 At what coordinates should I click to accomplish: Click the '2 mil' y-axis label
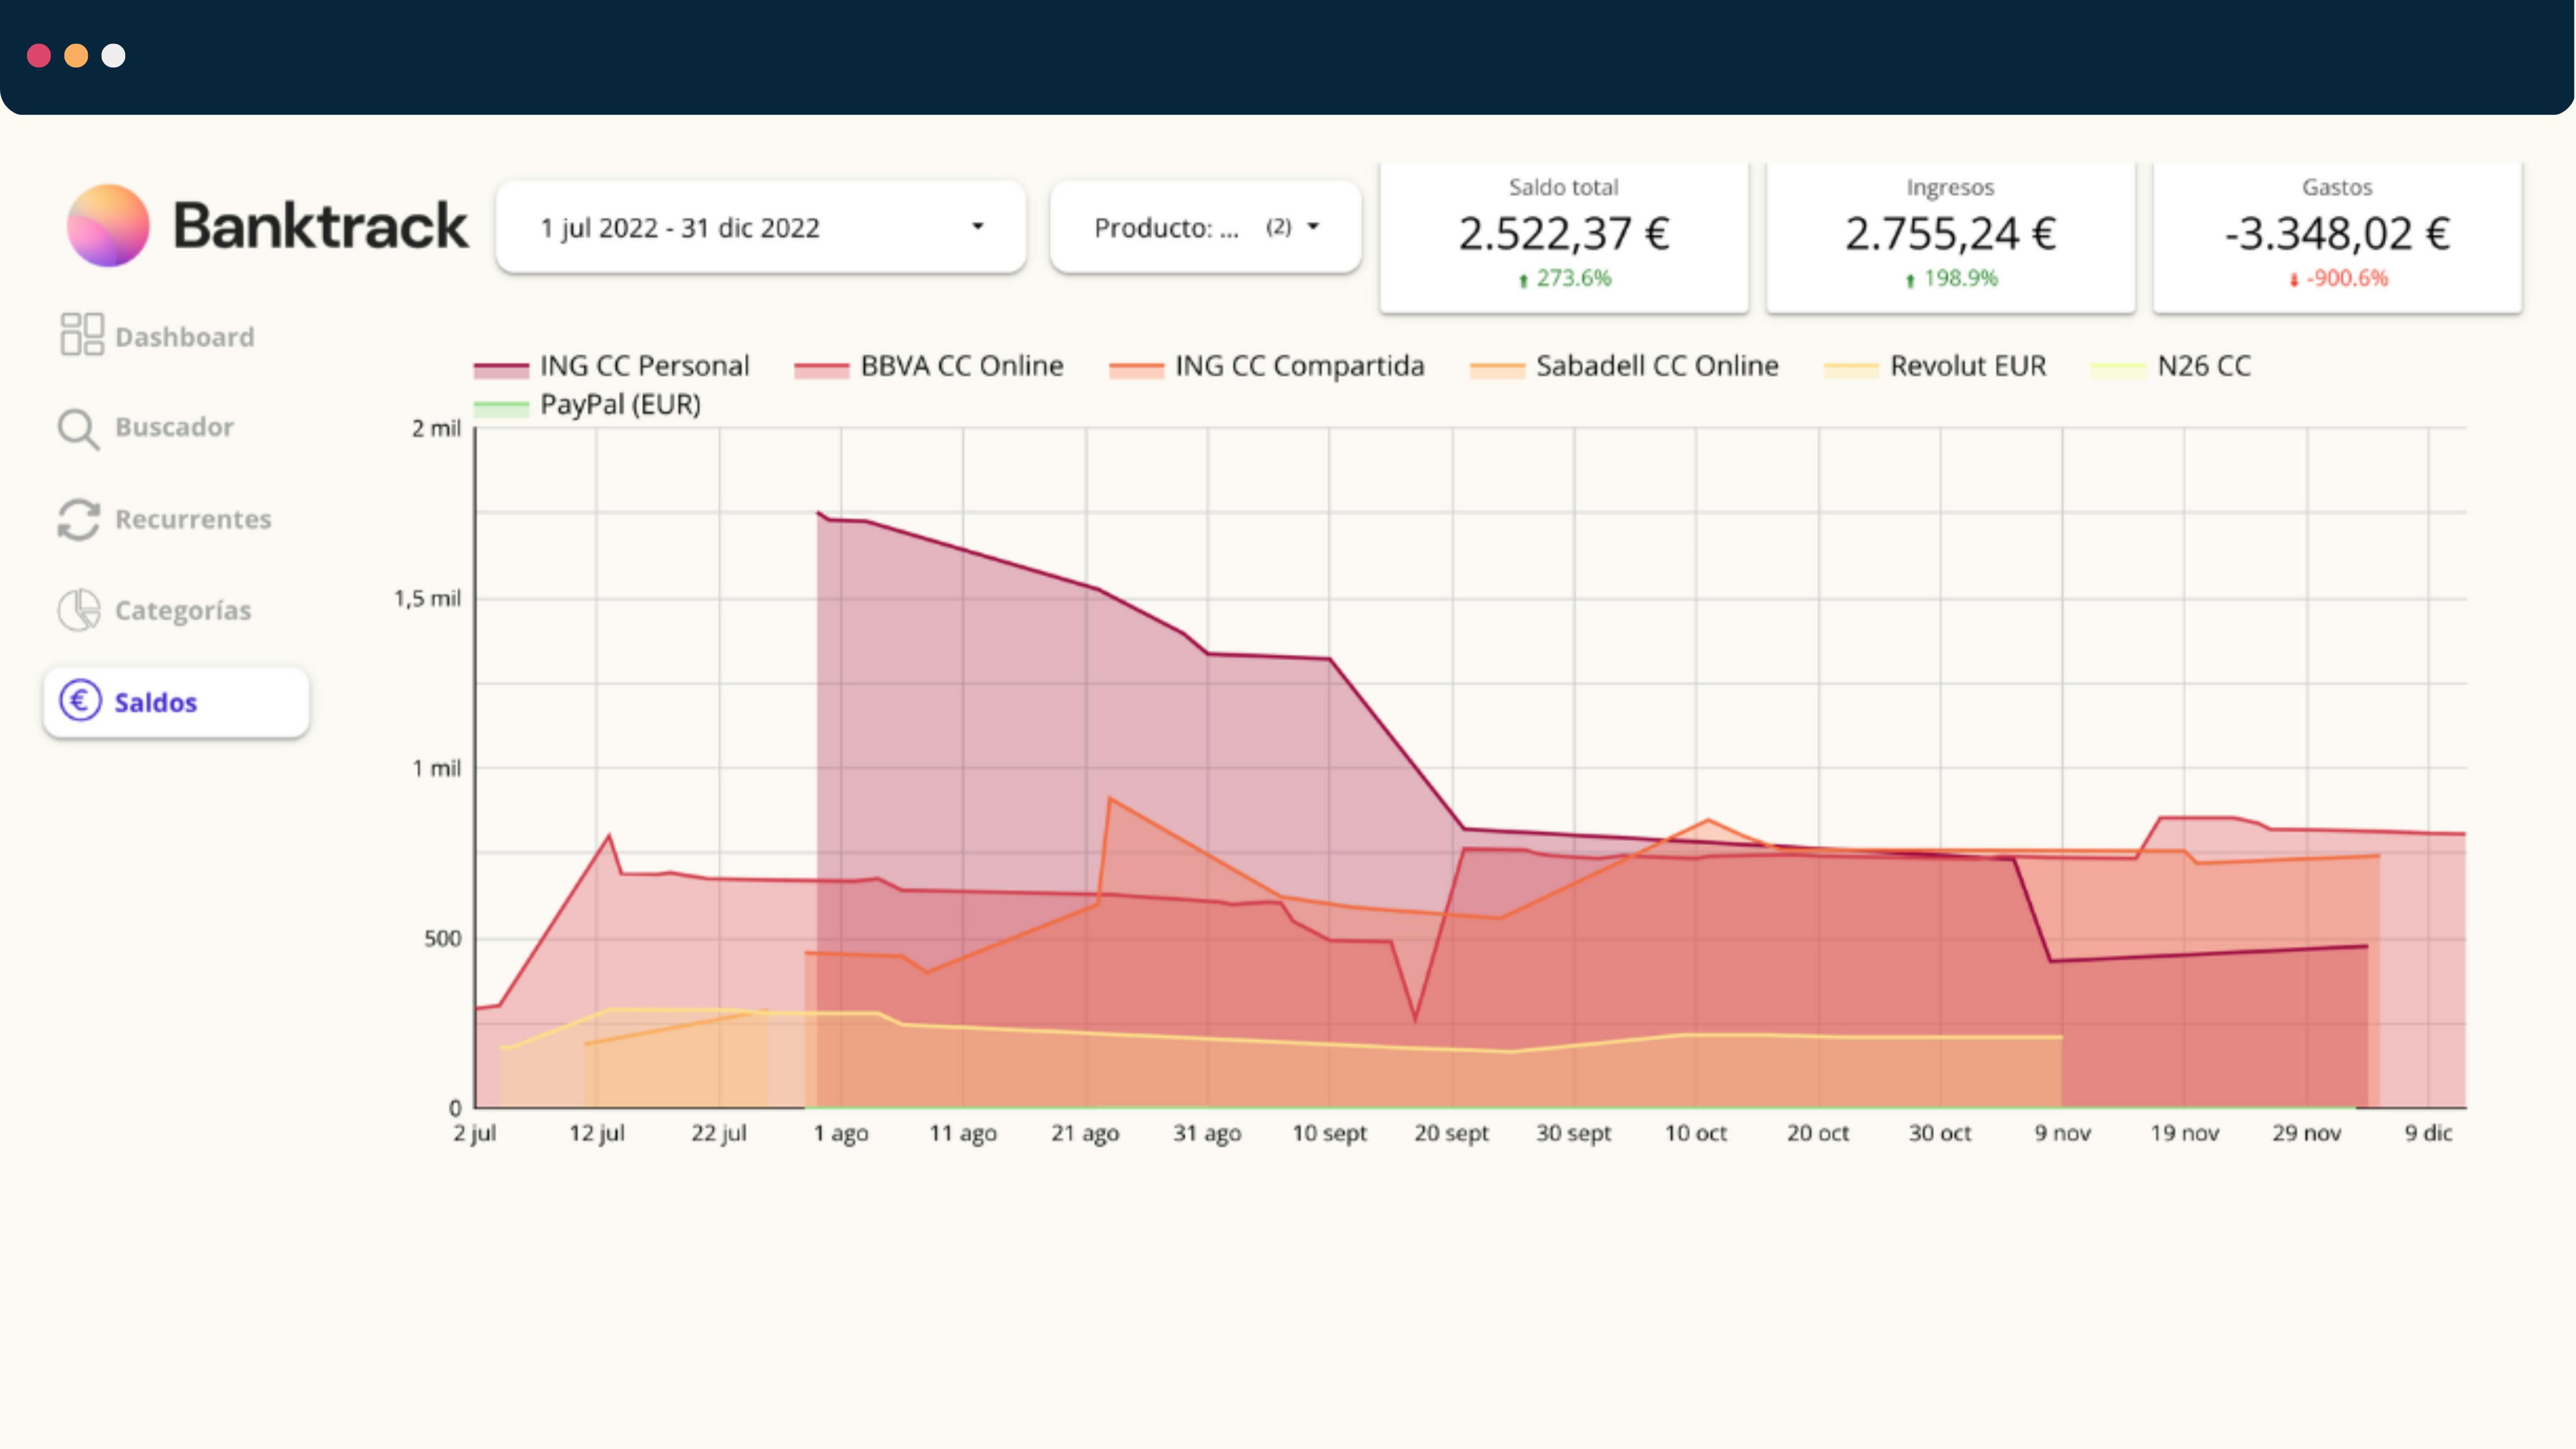tap(436, 428)
